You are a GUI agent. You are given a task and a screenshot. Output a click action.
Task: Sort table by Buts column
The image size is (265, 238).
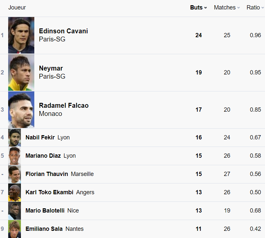pyautogui.click(x=198, y=8)
